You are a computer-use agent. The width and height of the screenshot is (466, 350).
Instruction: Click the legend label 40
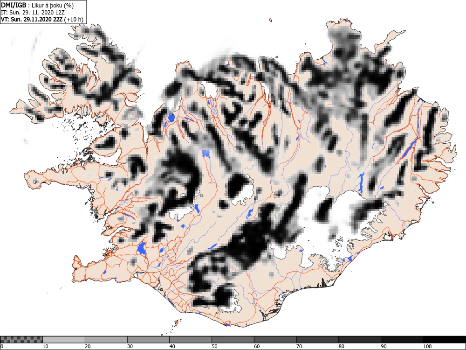[x=172, y=346]
